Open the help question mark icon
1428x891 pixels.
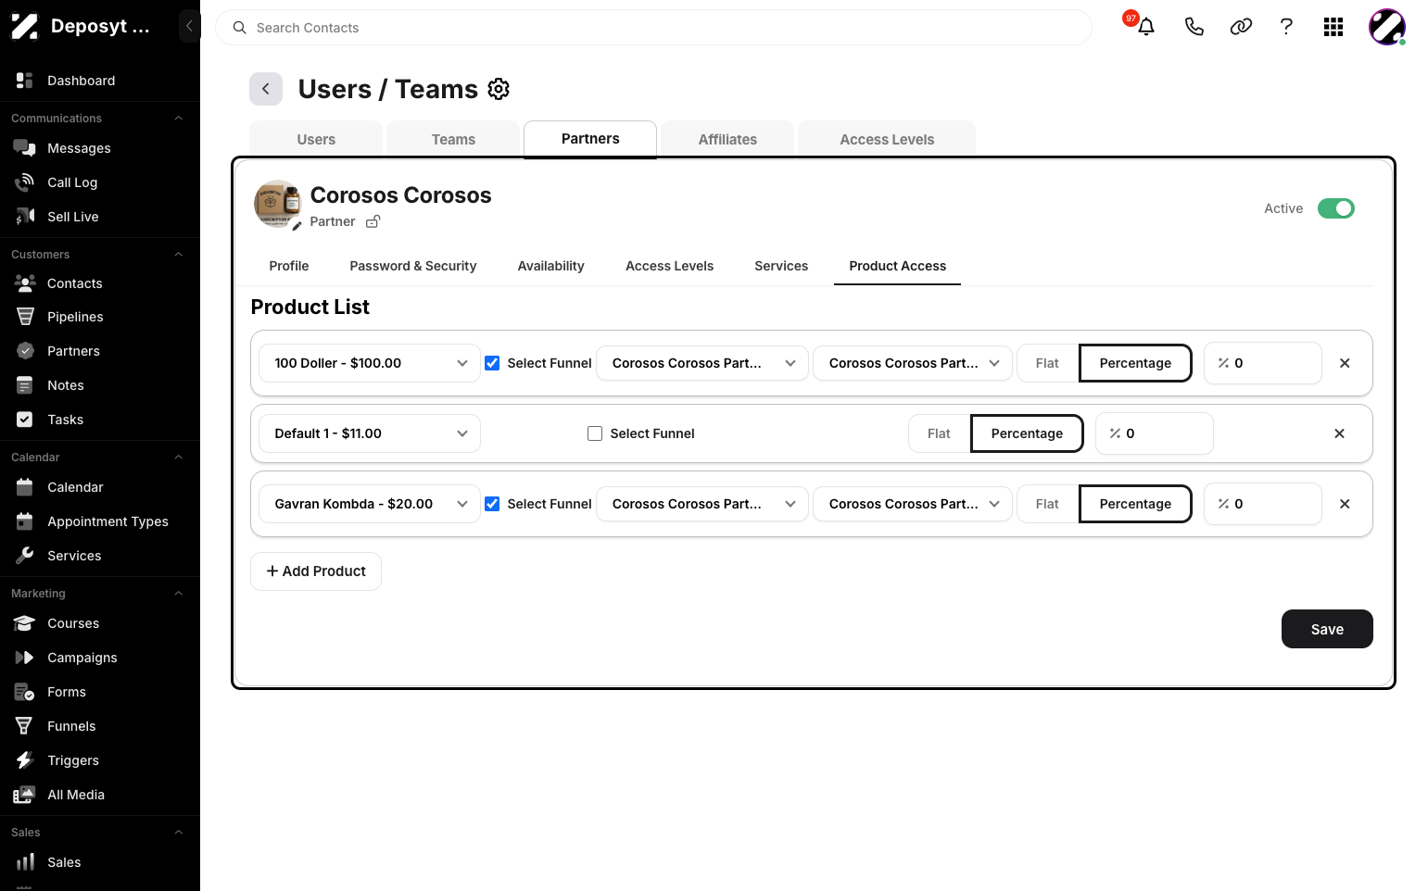(x=1286, y=27)
